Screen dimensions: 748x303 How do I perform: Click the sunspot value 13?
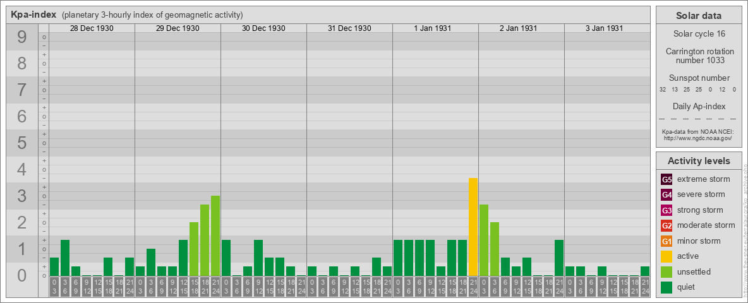[x=675, y=90]
